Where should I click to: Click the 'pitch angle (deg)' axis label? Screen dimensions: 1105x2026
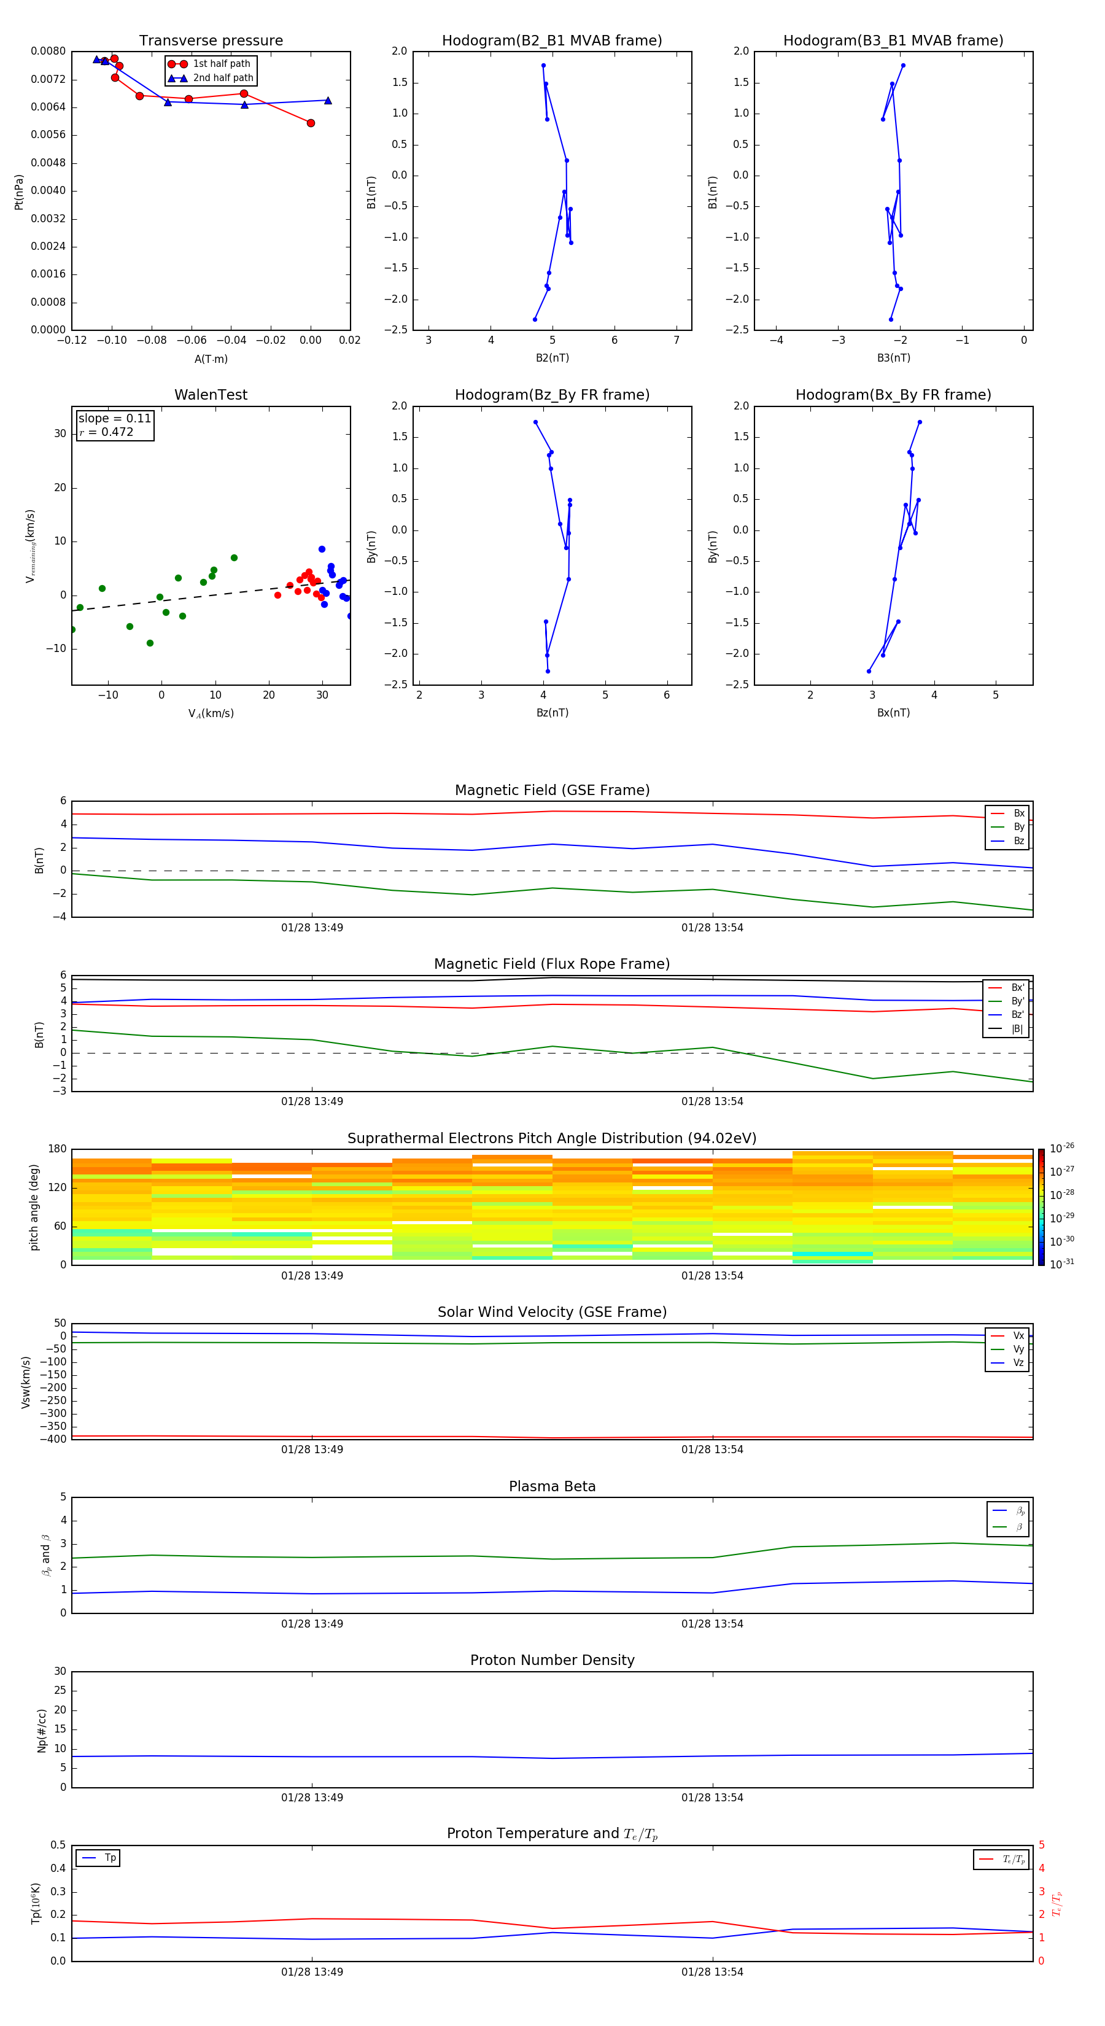pyautogui.click(x=34, y=1207)
